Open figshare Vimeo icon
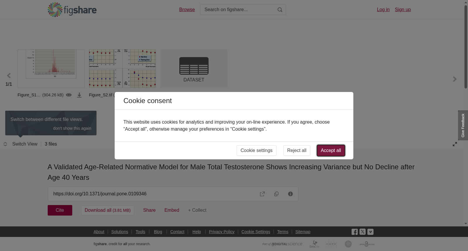Viewport: 468px width, 251px height. click(x=370, y=232)
